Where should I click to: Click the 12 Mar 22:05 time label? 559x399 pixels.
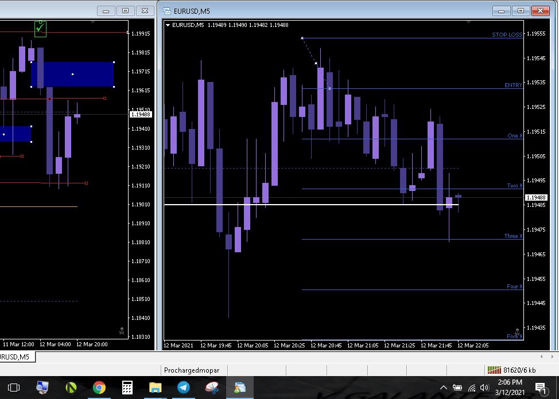click(x=473, y=346)
